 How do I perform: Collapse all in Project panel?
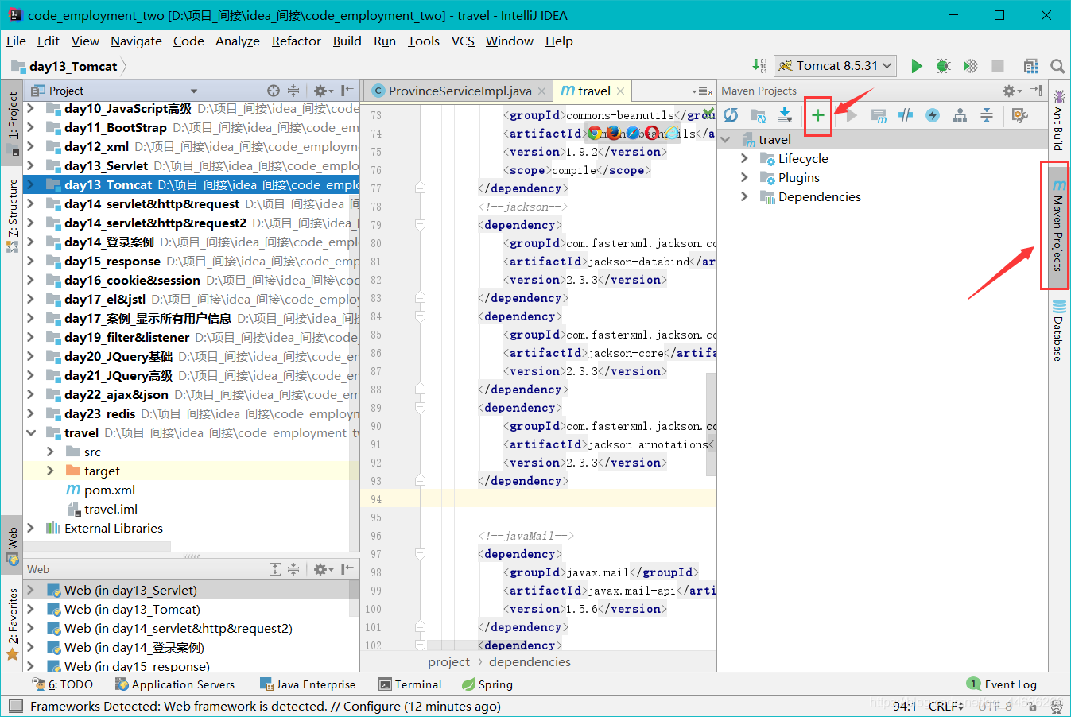(x=293, y=91)
